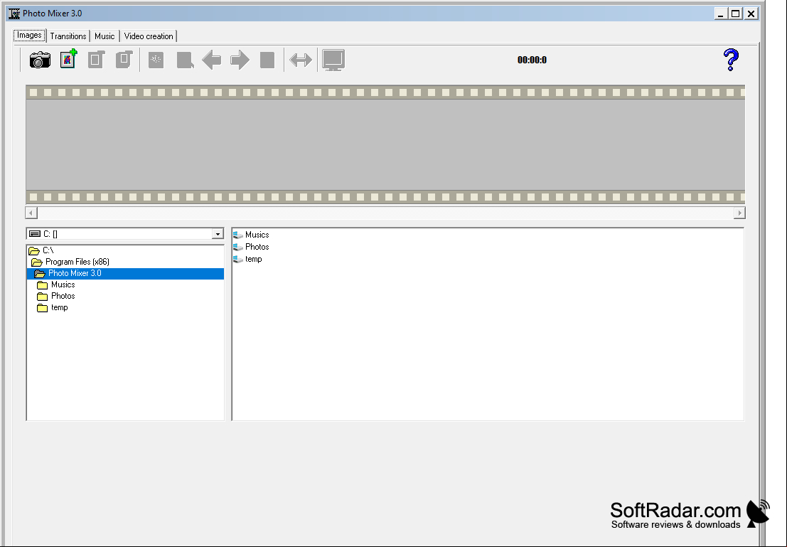Click the Photo Mixer title bar icon
This screenshot has width=787, height=547.
coord(14,14)
